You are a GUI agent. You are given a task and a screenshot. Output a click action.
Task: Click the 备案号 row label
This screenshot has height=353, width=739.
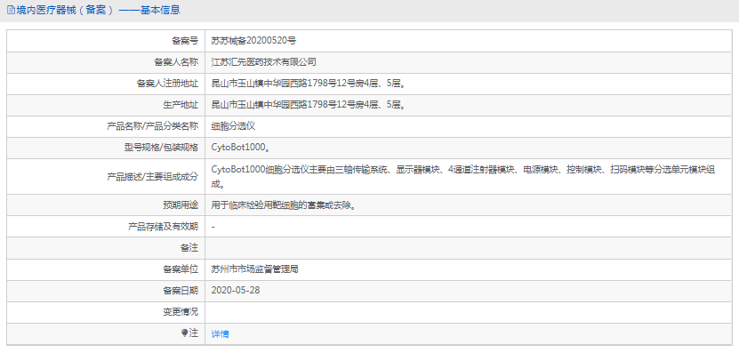(x=185, y=41)
